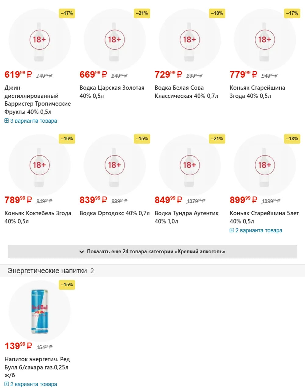
Task: Open Водка Тундра Аутентик 40% 1,0л title
Action: 187,217
